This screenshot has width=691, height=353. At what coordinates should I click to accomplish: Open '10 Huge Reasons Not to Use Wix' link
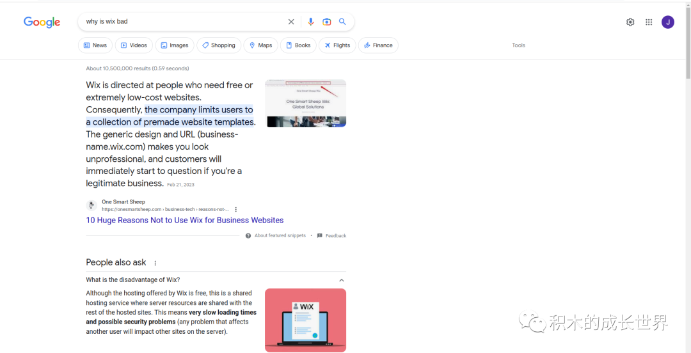click(x=185, y=221)
